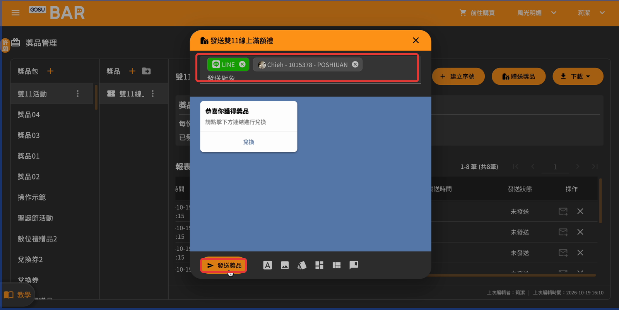619x310 pixels.
Task: Select 聖誕節活動 prize pack
Action: (52, 218)
